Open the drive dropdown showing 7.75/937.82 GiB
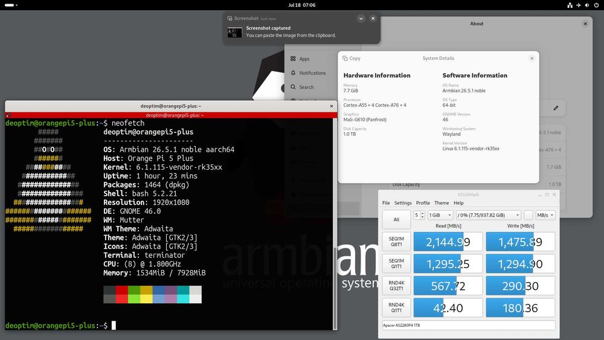The image size is (604, 340). tap(489, 215)
